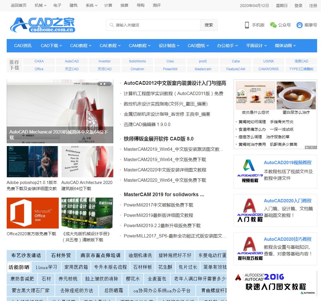
Task: Select the SolidWorks download category
Action: [x=137, y=61]
